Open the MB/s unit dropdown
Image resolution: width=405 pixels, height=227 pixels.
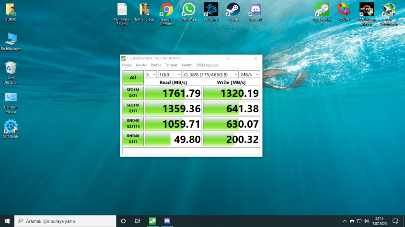[250, 75]
